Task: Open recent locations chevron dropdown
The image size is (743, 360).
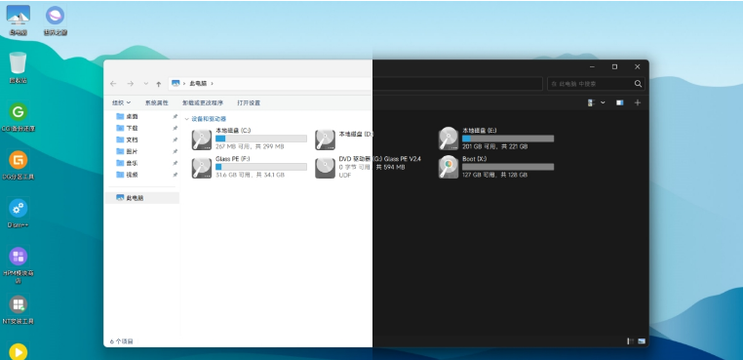Action: tap(145, 84)
